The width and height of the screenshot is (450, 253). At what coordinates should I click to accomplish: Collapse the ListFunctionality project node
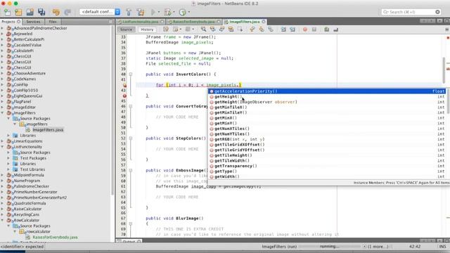[3, 147]
